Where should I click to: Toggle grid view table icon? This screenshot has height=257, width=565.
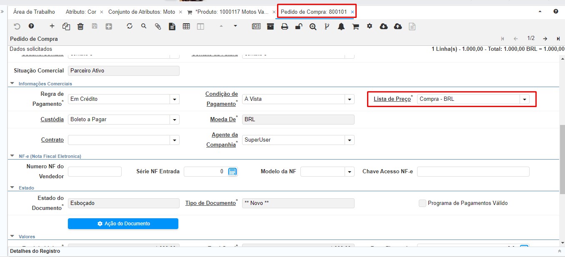tap(186, 26)
